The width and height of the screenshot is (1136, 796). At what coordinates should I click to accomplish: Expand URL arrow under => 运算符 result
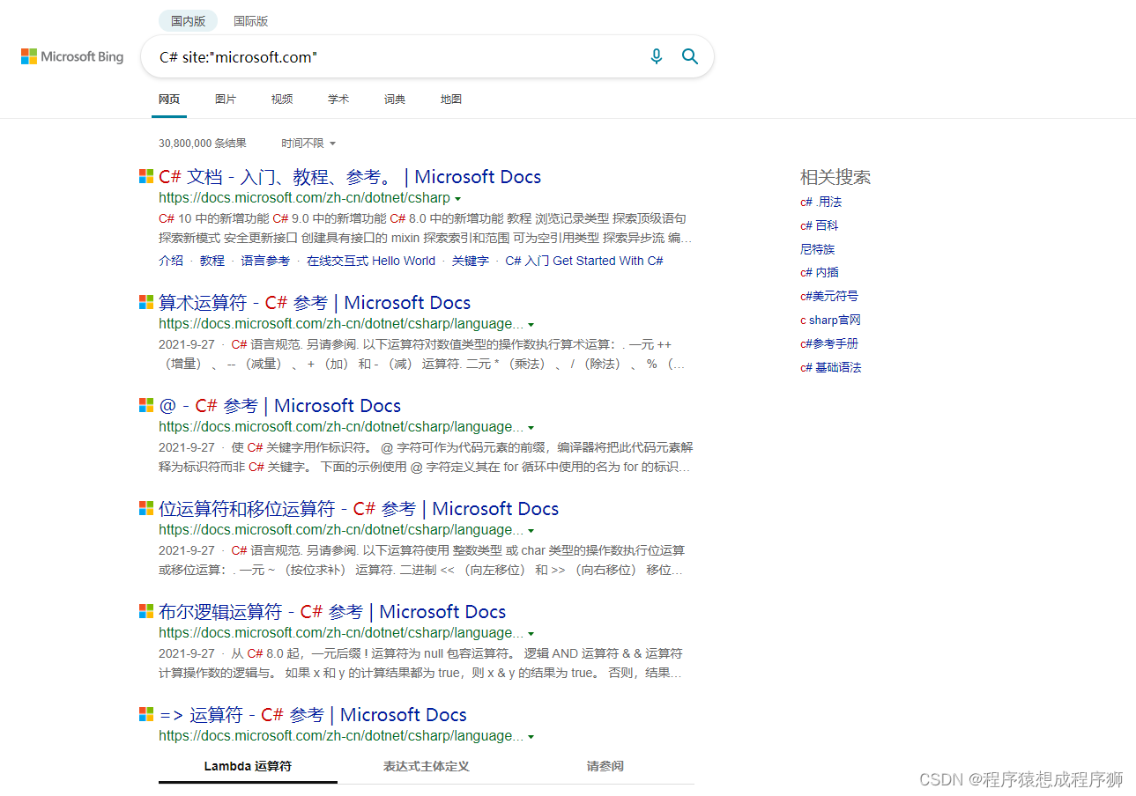[x=531, y=737]
